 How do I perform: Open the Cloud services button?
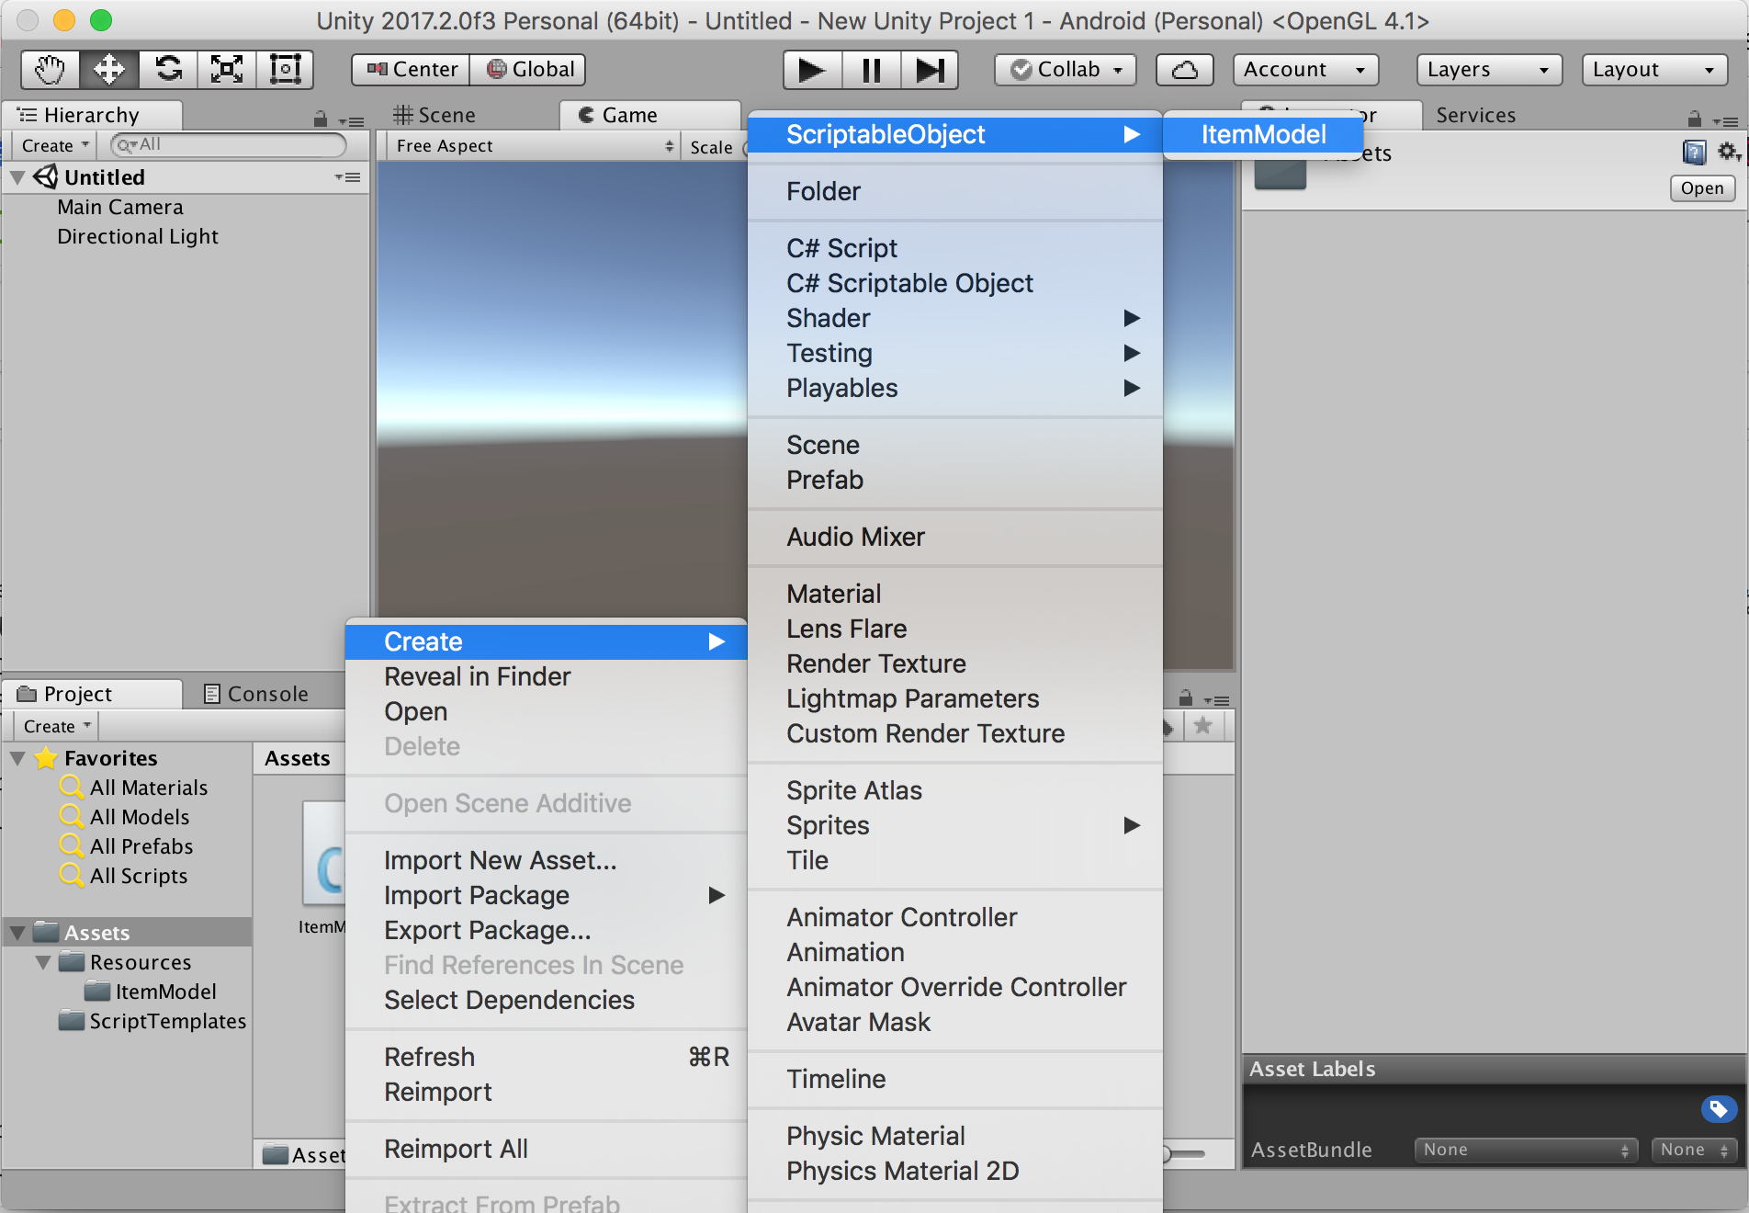[x=1185, y=70]
